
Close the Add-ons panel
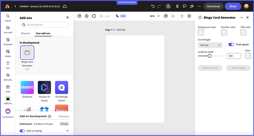[67, 18]
